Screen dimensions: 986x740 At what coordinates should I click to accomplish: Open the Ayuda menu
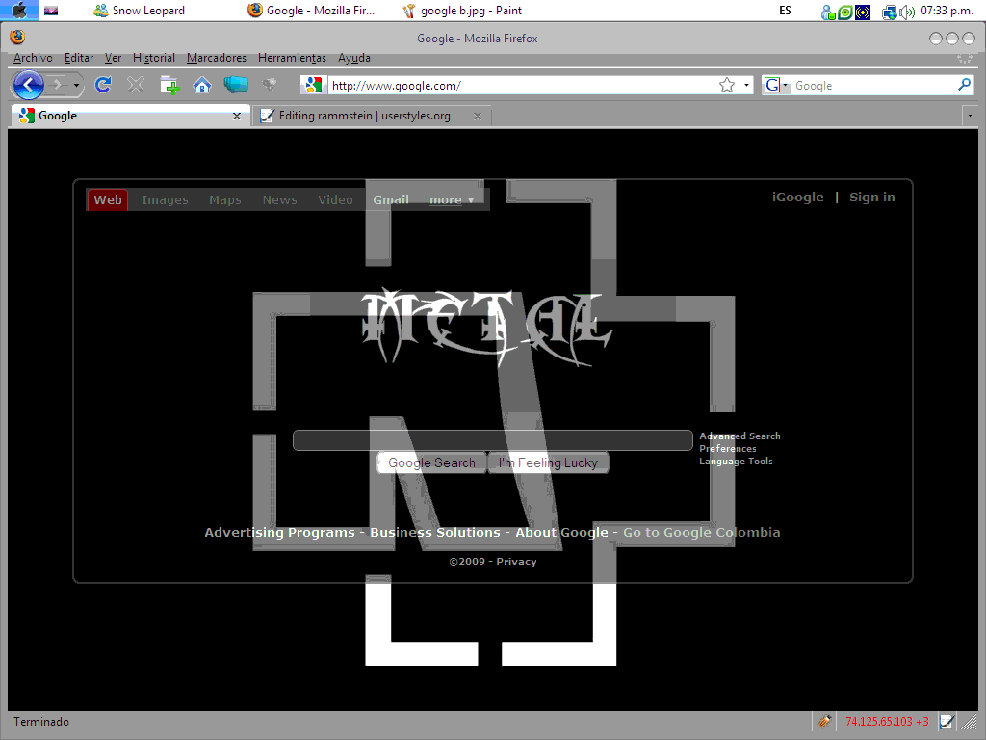click(x=354, y=58)
